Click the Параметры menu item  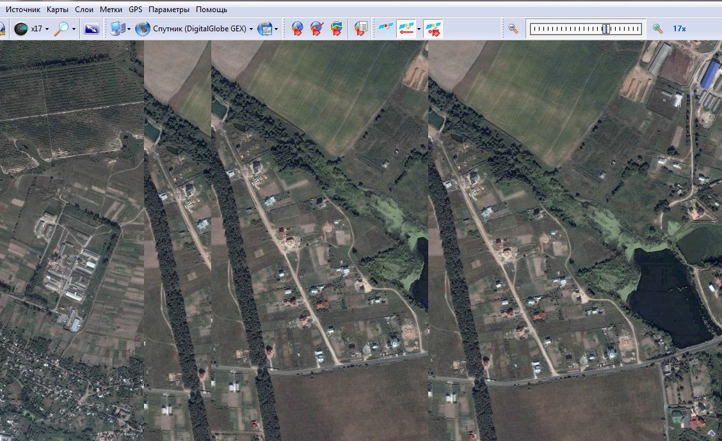tap(168, 10)
